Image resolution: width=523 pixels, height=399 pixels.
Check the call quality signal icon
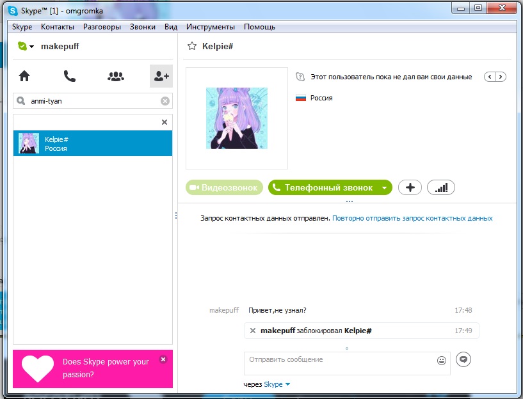[x=441, y=187]
